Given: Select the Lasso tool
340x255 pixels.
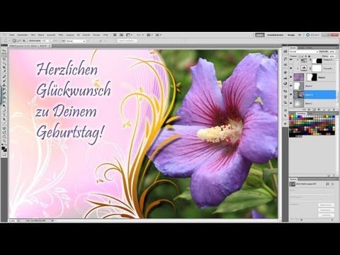Looking at the screenshot, I should [4, 59].
